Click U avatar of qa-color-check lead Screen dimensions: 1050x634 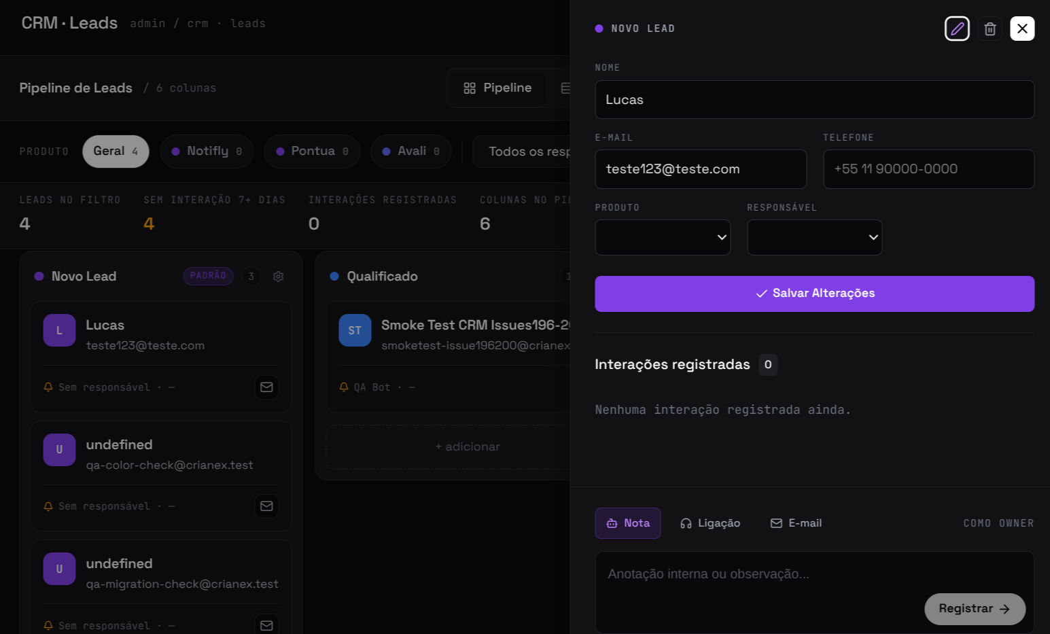coord(59,450)
